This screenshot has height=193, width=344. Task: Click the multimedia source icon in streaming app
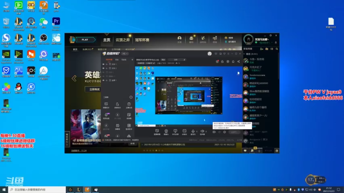point(184,132)
